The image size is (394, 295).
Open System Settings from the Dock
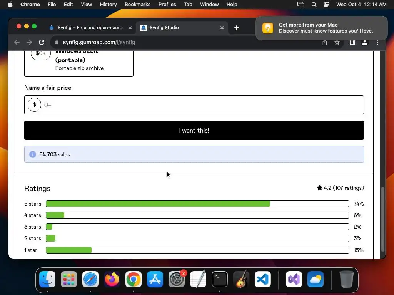(176, 279)
